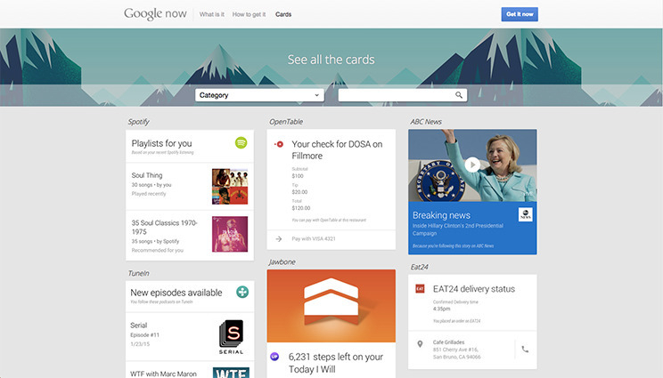663x378 pixels.
Task: Click the Jawbone section label
Action: tap(282, 262)
